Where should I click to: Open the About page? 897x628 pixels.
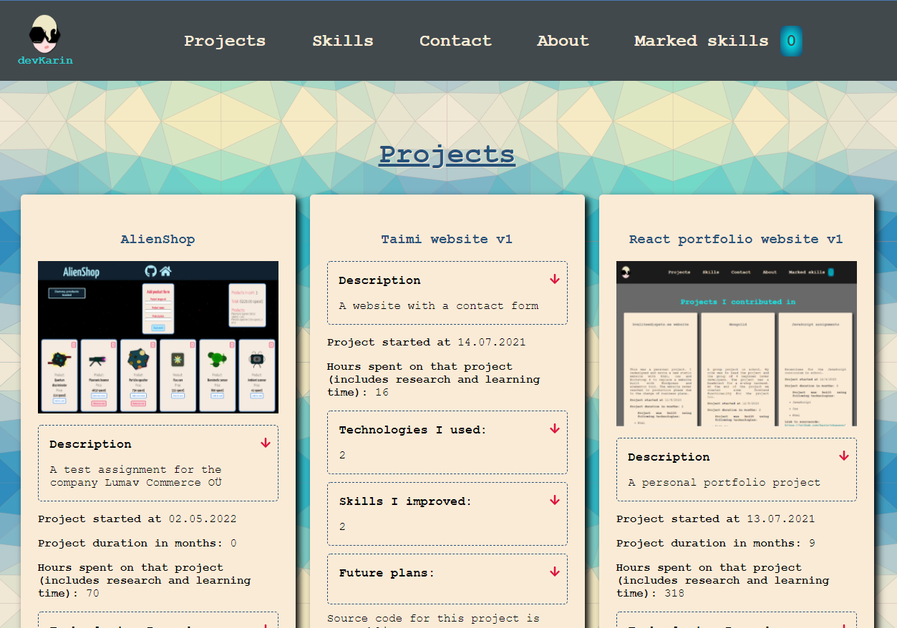[563, 41]
